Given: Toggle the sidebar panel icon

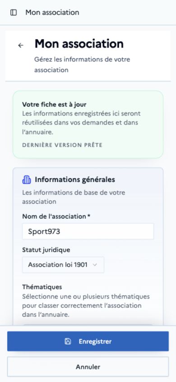Looking at the screenshot, I should (14, 12).
